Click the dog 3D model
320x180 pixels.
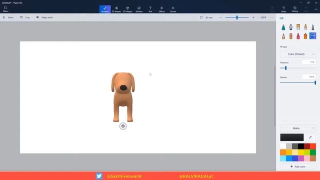(123, 97)
